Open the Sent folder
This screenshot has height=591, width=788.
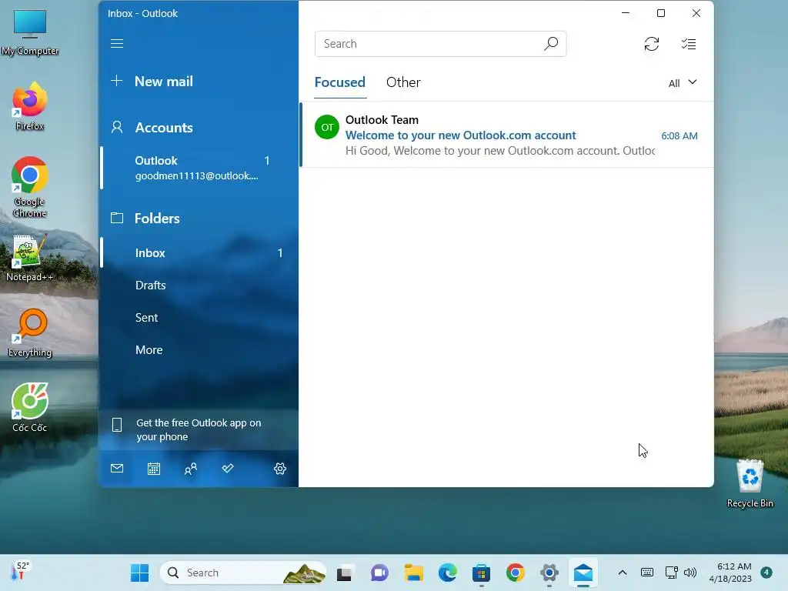(x=199, y=318)
